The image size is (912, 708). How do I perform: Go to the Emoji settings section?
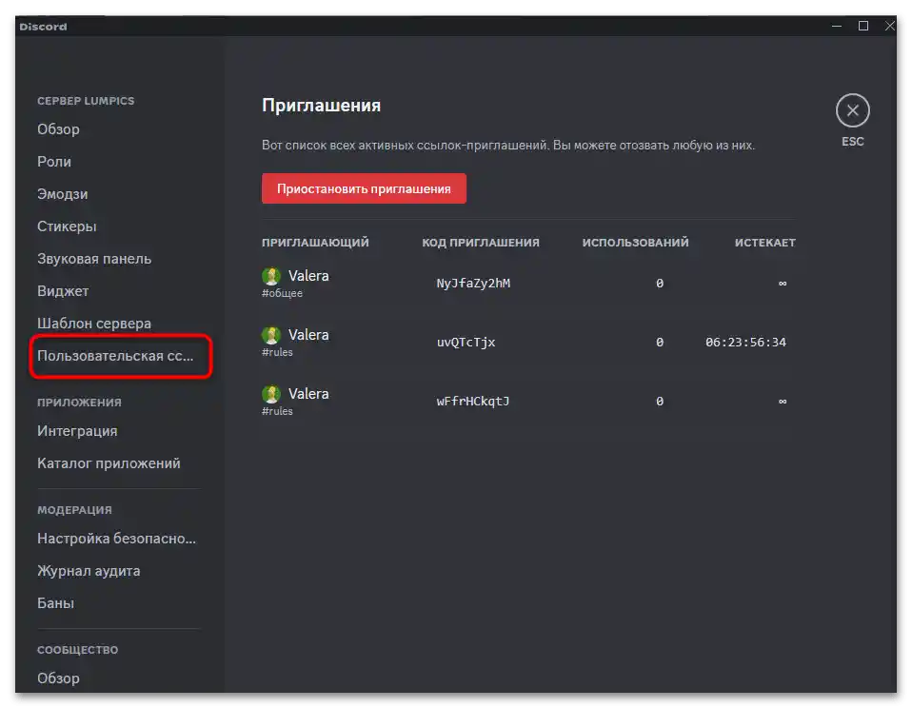(62, 194)
